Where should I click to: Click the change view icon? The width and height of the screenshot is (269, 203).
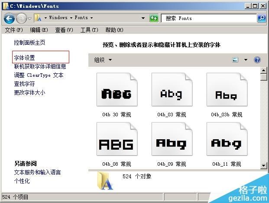235,60
